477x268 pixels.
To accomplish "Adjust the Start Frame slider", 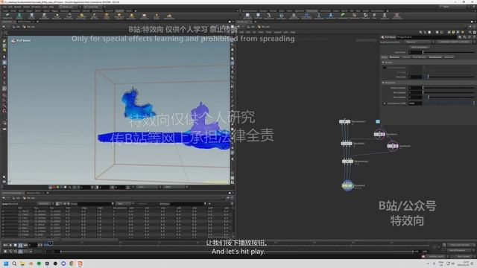I will 449,53.
